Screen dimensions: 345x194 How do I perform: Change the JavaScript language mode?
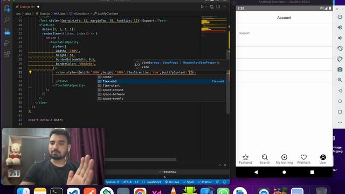(151, 182)
